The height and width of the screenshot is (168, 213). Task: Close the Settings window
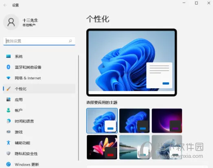(x=209, y=3)
